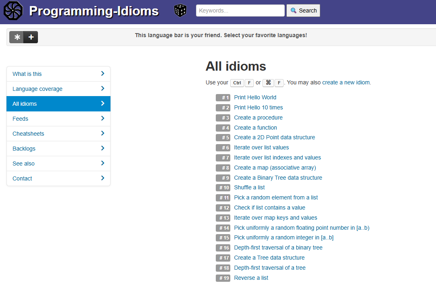The width and height of the screenshot is (436, 283).
Task: Click the Search button with magnifier
Action: [x=303, y=10]
